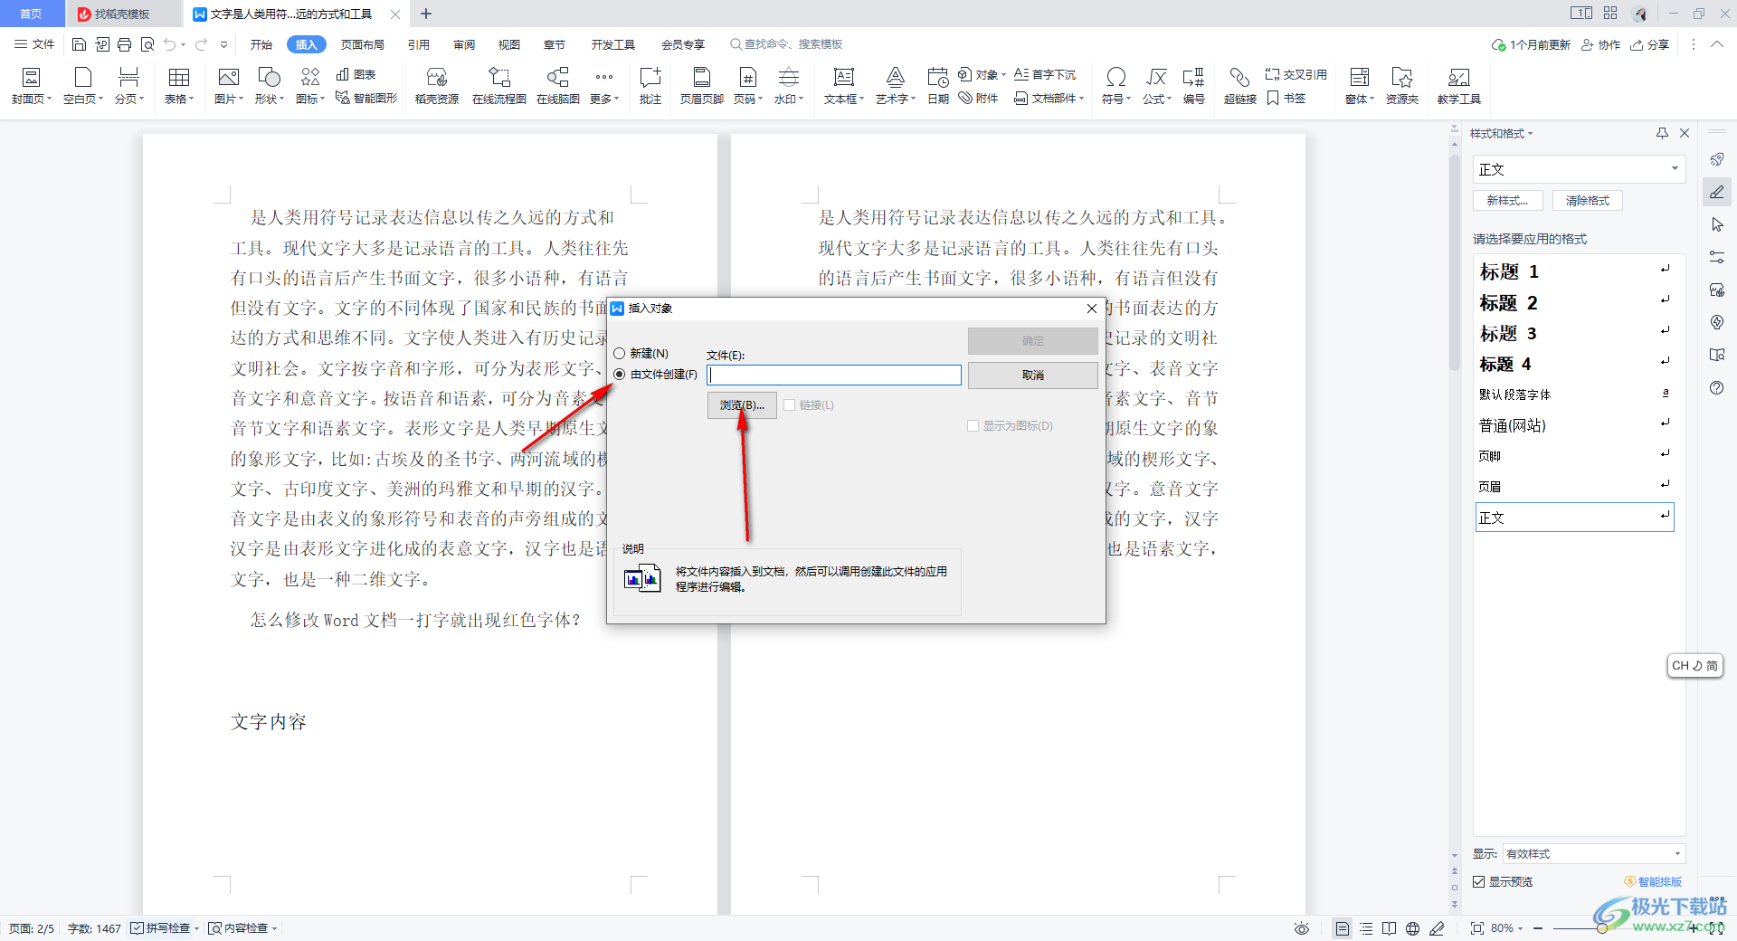Viewport: 1737px width, 941px height.
Task: Open Online Flowchart (在线流程图)
Action: tap(499, 86)
